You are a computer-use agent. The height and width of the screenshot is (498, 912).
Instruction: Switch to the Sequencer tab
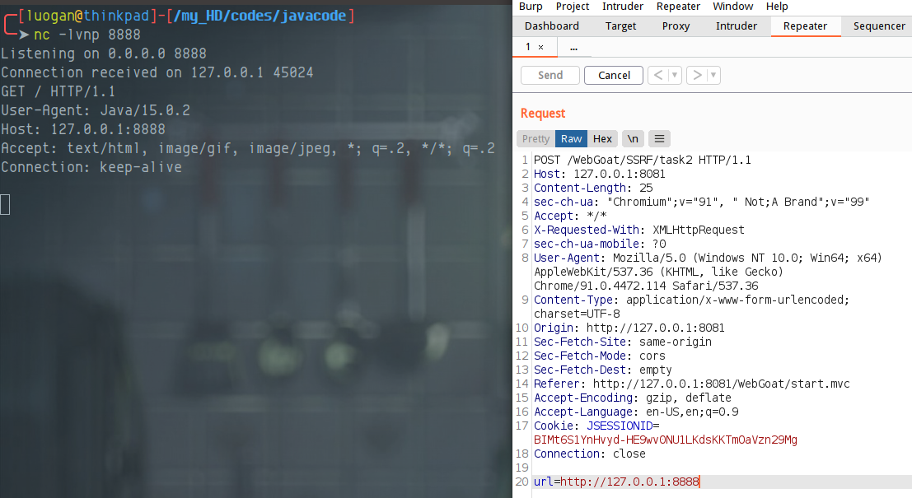(879, 26)
